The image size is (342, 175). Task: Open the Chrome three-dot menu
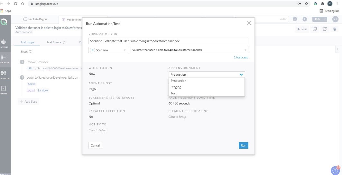click(x=337, y=4)
